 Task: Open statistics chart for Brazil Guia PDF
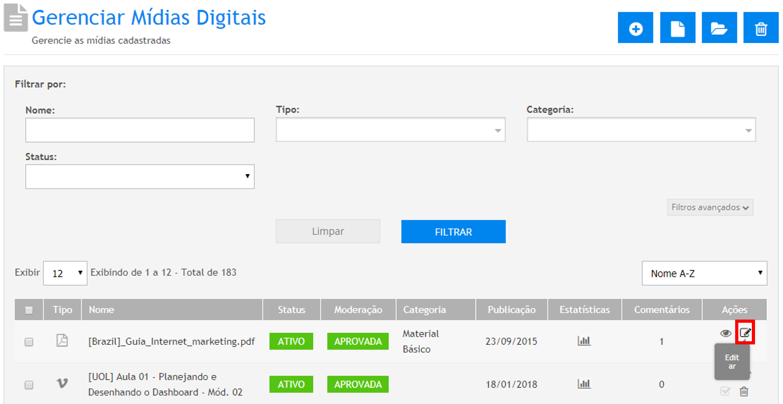[x=584, y=341]
